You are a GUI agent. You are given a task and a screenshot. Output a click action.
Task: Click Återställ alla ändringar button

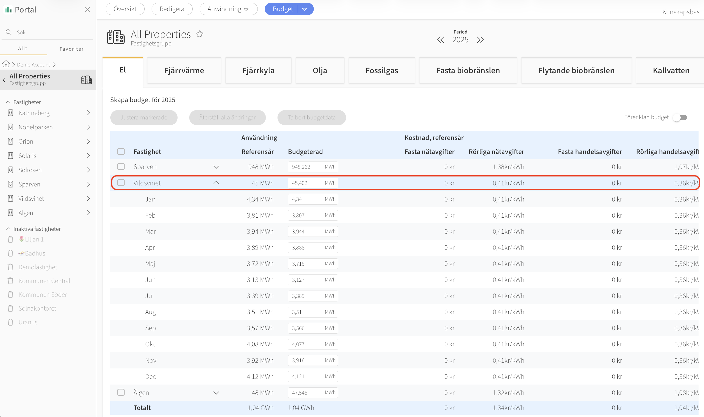[x=228, y=117]
